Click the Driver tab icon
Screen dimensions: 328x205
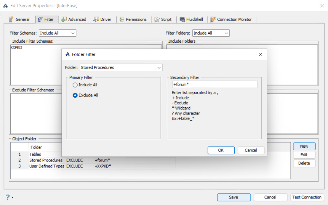pos(96,20)
